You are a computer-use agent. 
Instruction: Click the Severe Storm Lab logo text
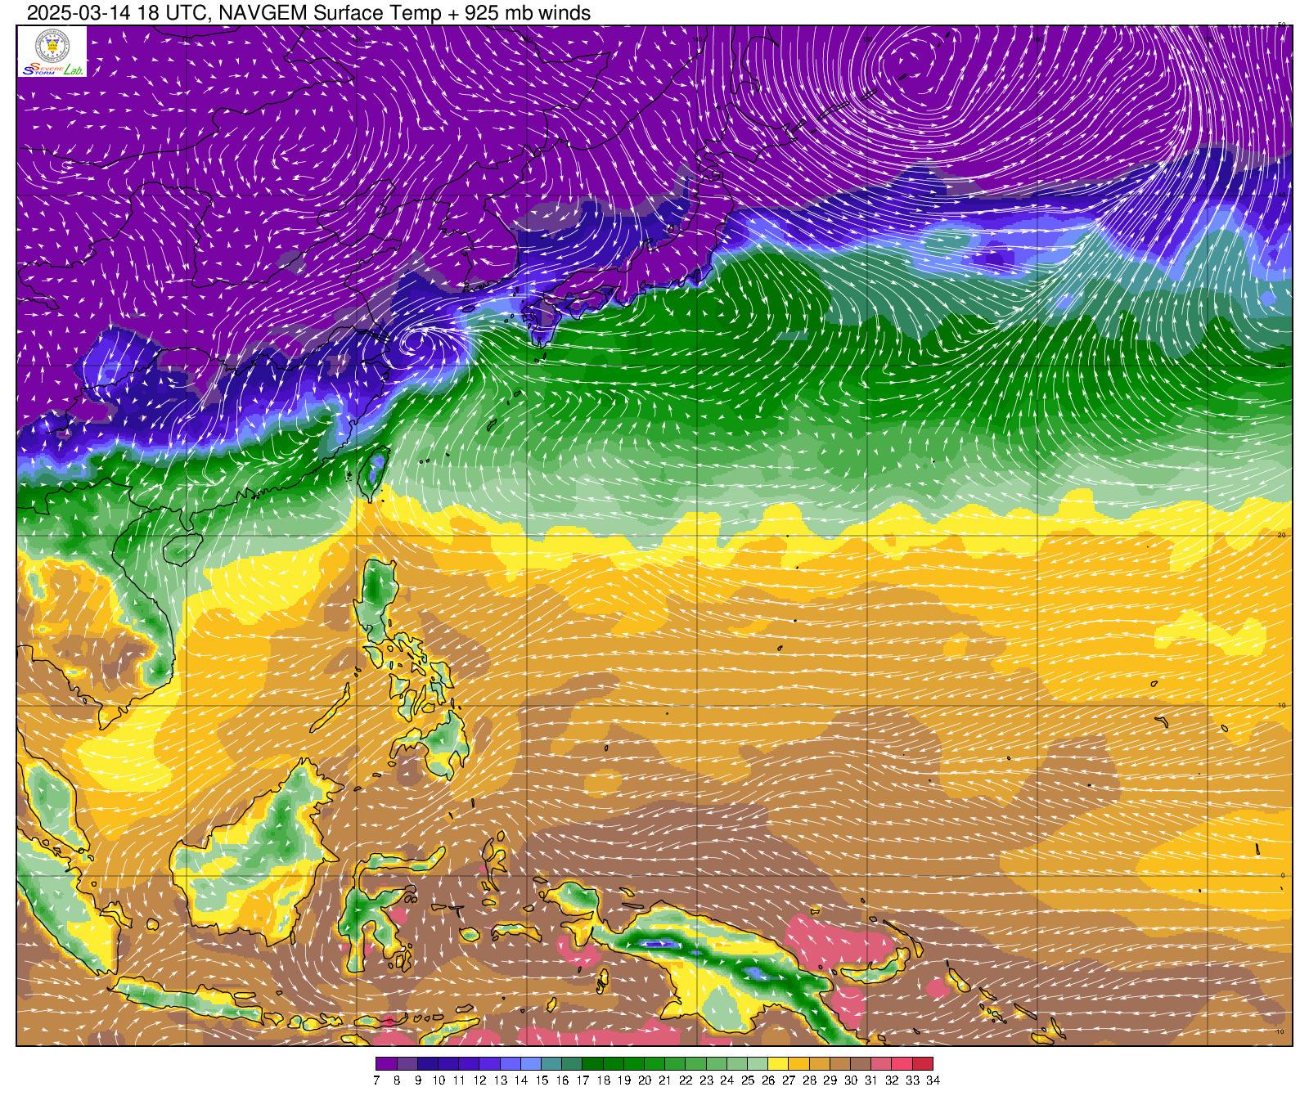click(52, 70)
